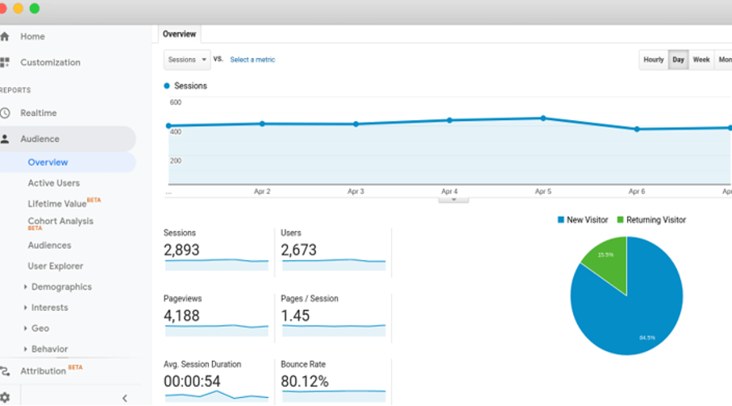
Task: Click the Home icon in sidebar
Action: pos(5,36)
